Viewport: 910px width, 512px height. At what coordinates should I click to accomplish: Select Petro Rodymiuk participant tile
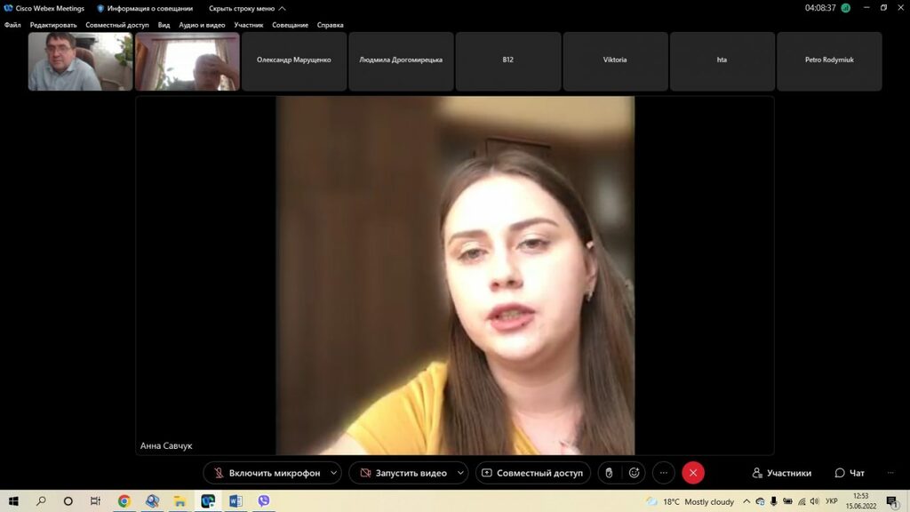829,60
